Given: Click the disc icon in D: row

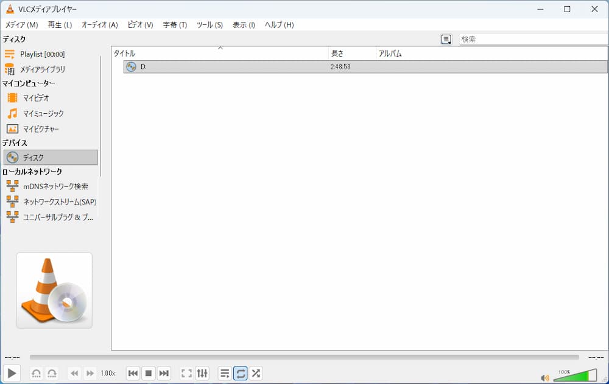Looking at the screenshot, I should (x=132, y=67).
